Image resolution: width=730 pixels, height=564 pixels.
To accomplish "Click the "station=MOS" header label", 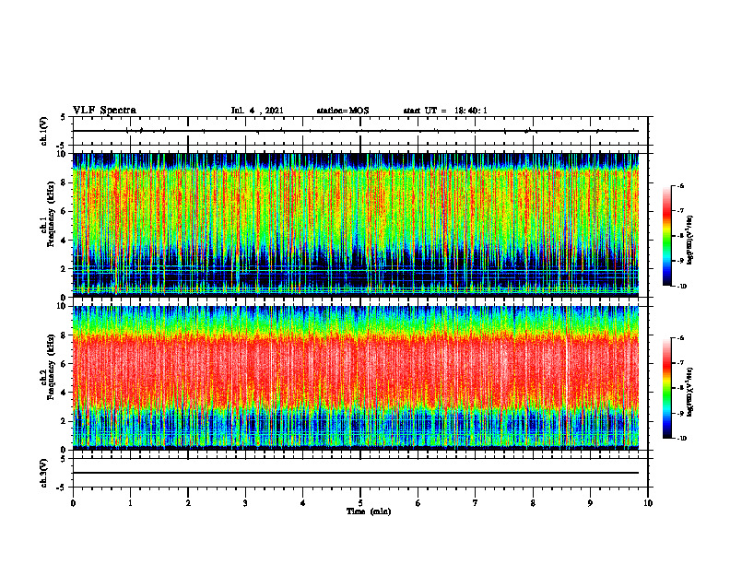I will pyautogui.click(x=343, y=111).
